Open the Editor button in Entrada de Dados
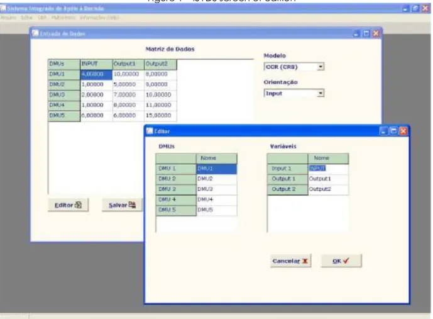This screenshot has height=319, width=433. (69, 205)
